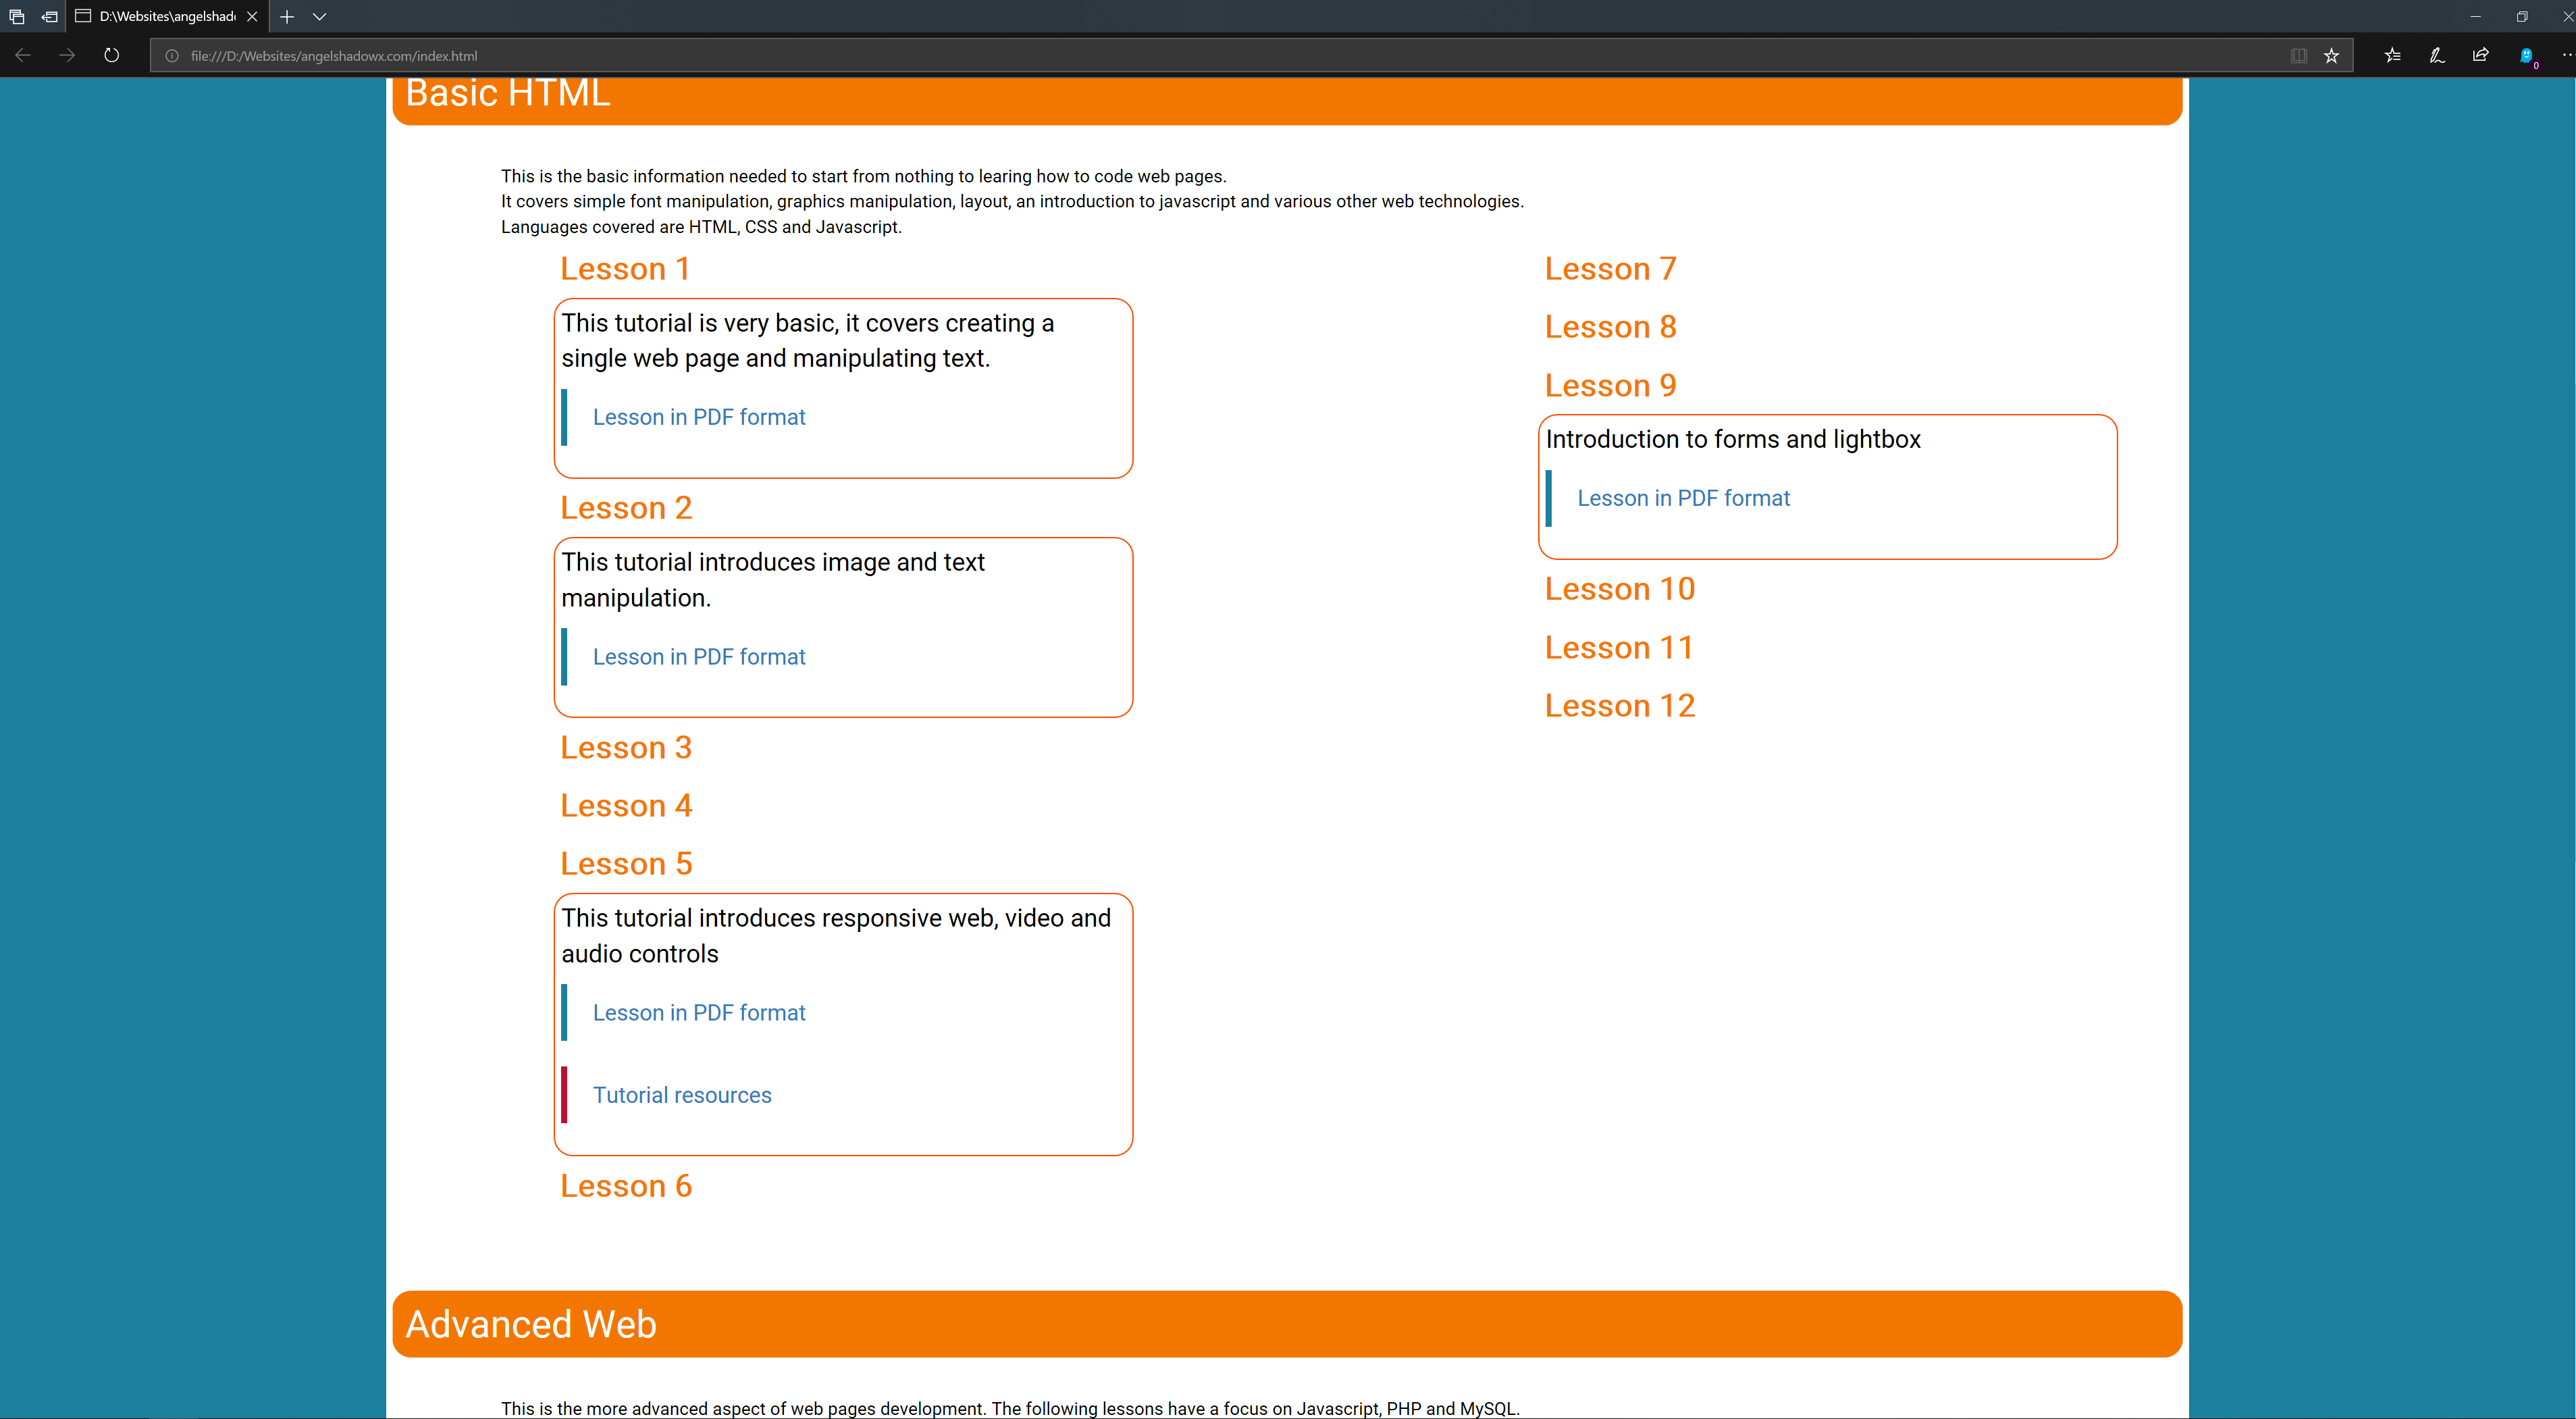Screen dimensions: 2576x1419
Task: Click the Share this page icon
Action: tap(2481, 56)
